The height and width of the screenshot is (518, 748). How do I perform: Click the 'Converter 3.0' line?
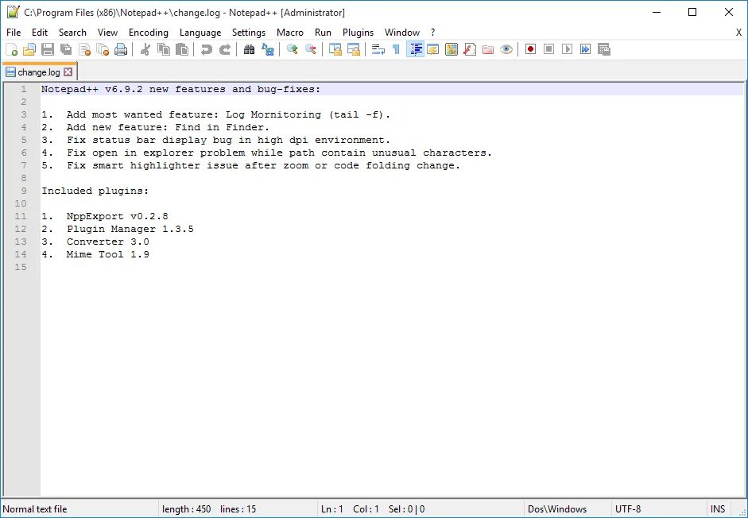point(95,242)
